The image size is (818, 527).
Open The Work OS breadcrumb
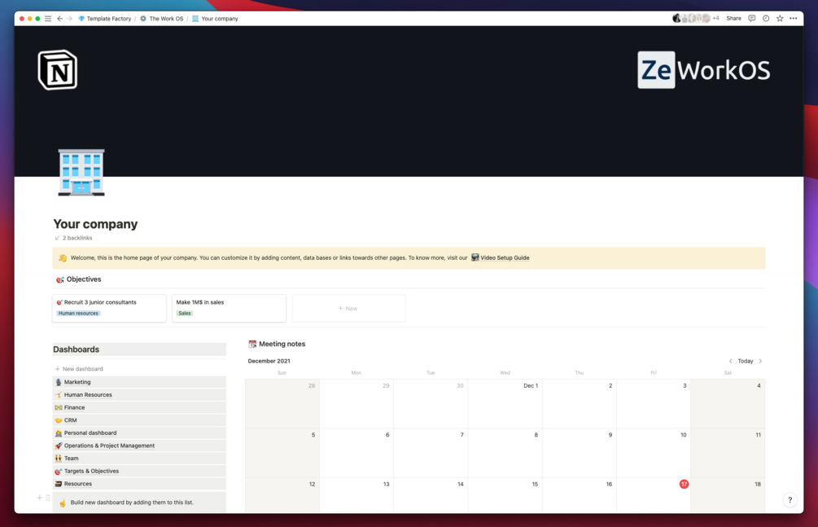(x=162, y=18)
